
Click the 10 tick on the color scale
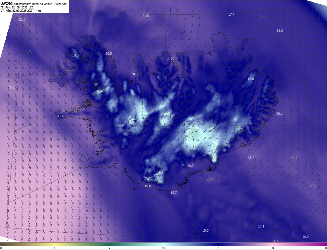[163, 248]
